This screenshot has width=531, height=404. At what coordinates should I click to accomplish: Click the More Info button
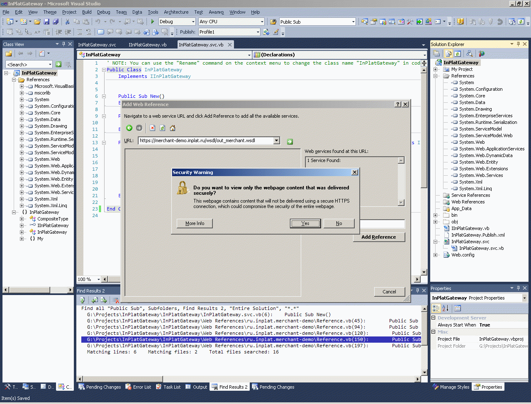click(195, 223)
